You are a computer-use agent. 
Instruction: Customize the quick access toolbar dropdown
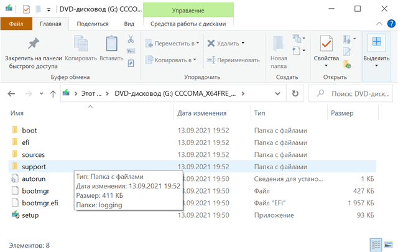click(x=49, y=10)
